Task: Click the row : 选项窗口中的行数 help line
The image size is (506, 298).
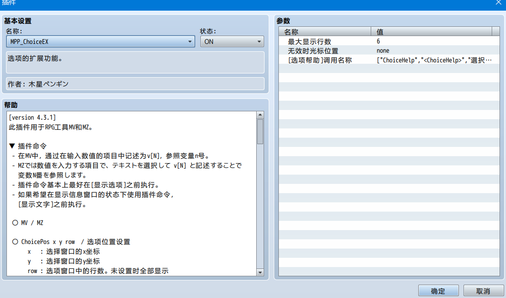Action: coord(98,271)
